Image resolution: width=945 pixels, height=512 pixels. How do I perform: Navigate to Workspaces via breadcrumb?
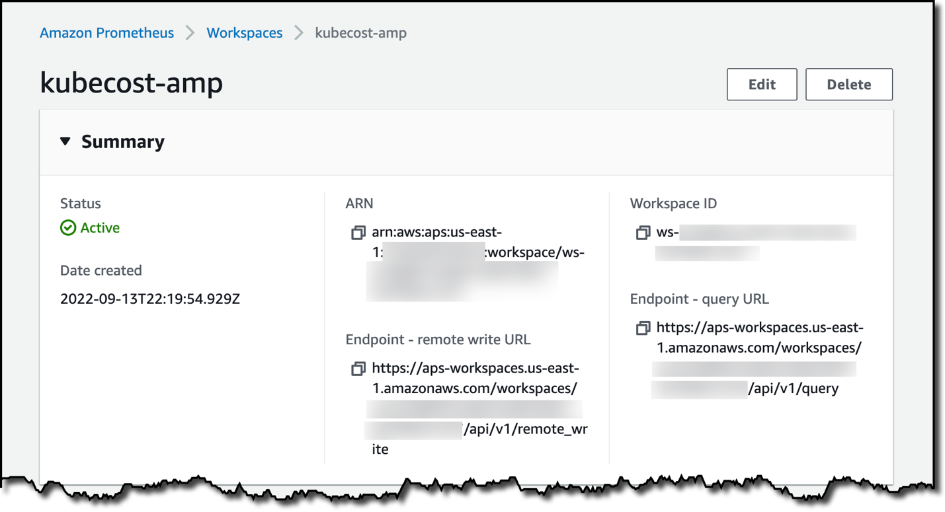244,32
